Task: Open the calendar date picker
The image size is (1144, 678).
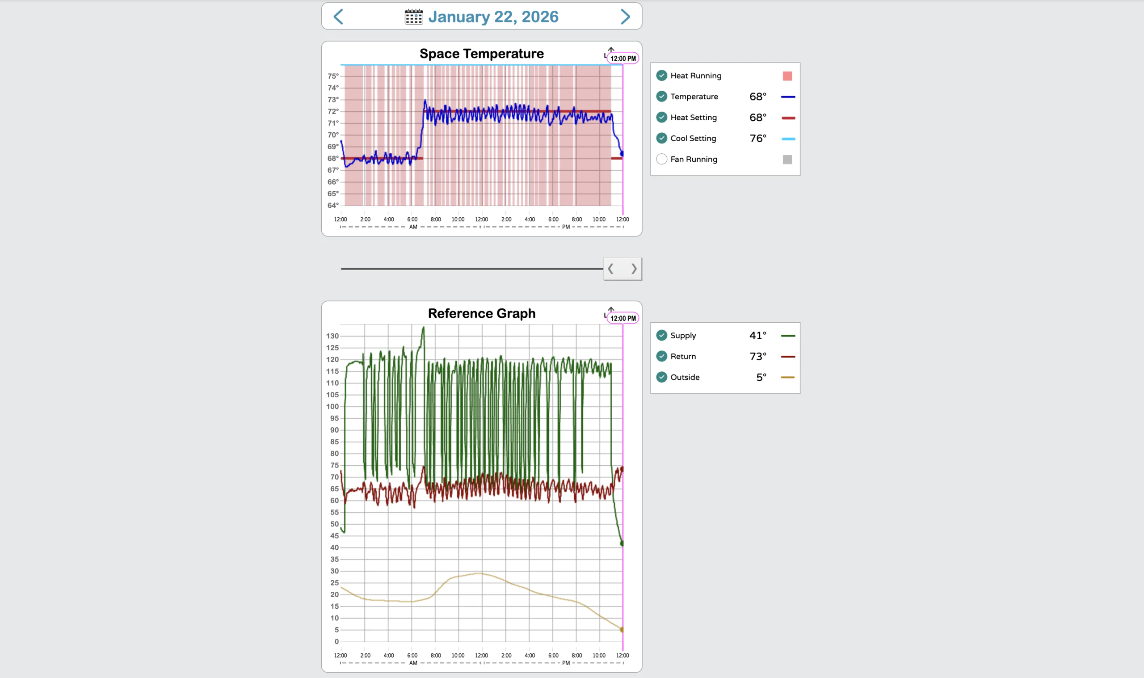Action: 413,16
